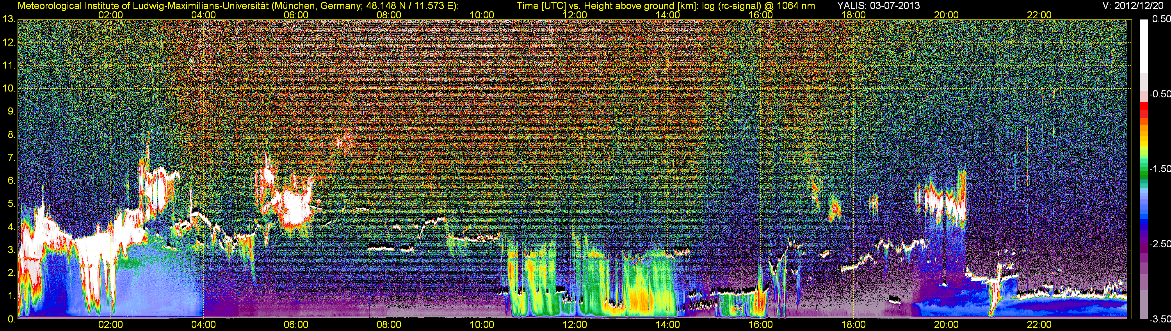The image size is (1171, 331).
Task: Click the 'YALIS: 03-07-2013' label
Action: pos(878,6)
